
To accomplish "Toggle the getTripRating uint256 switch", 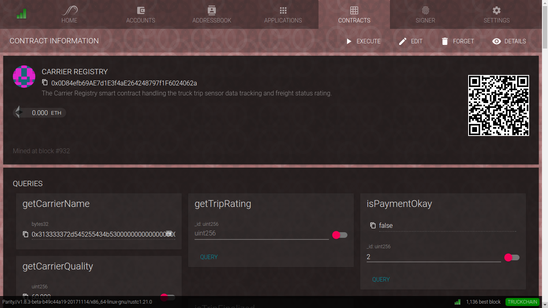I will pos(339,235).
